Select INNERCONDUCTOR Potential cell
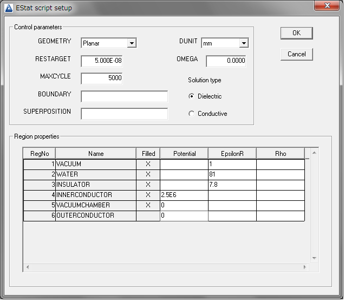Screen dimensions: 345x301 pyautogui.click(x=184, y=195)
